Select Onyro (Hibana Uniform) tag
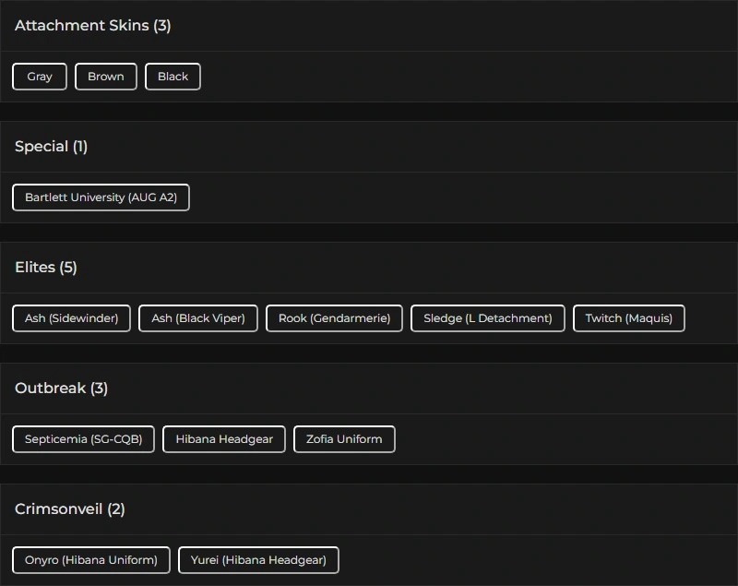This screenshot has width=738, height=586. coord(91,560)
